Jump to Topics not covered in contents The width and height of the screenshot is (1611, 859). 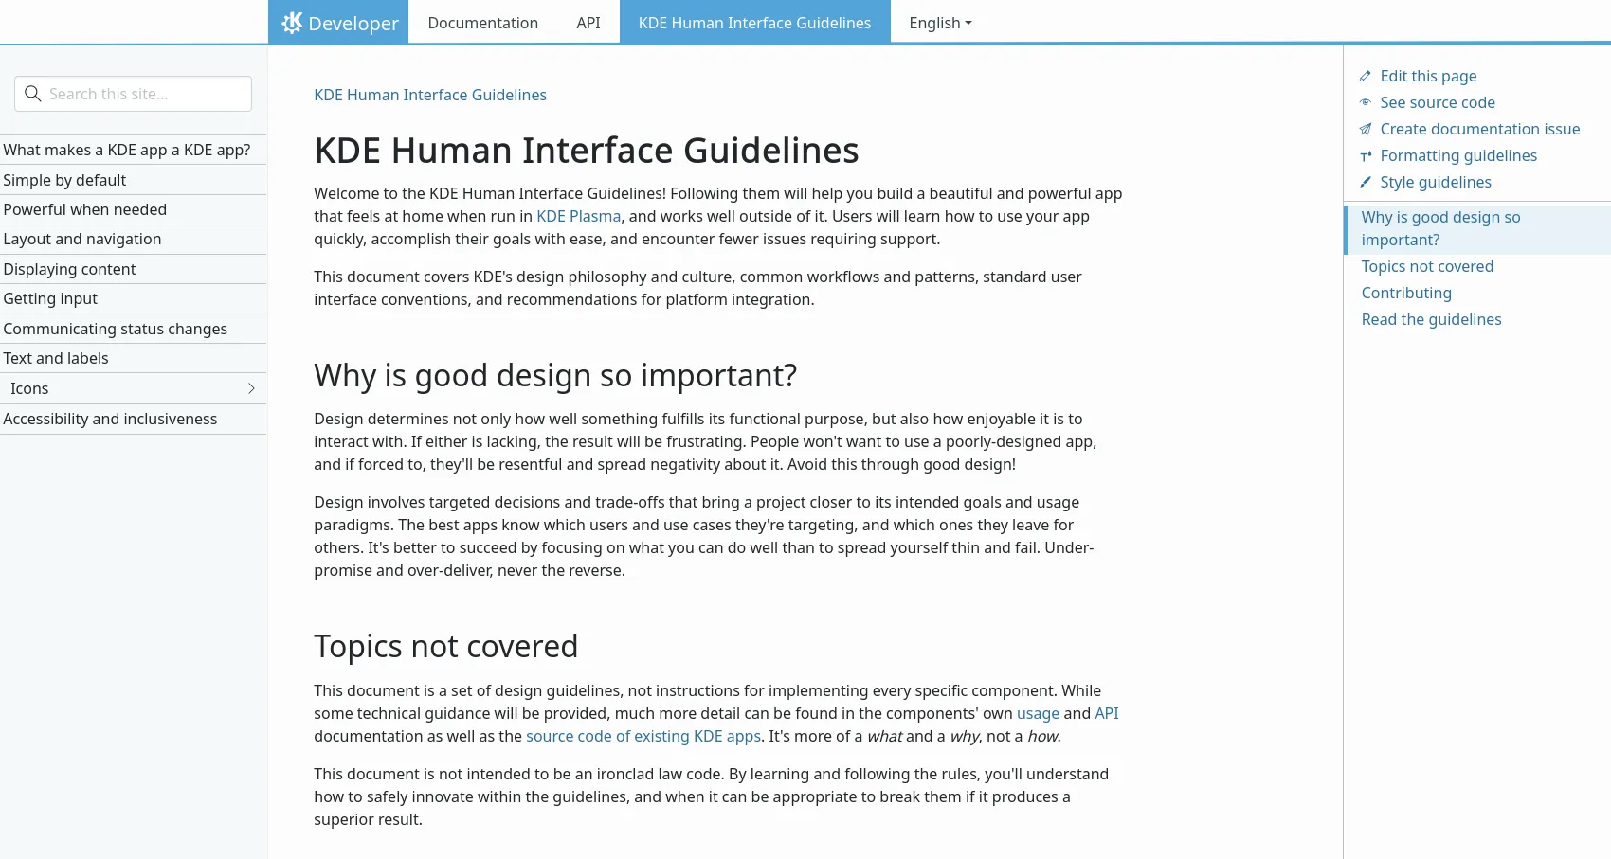click(1427, 266)
